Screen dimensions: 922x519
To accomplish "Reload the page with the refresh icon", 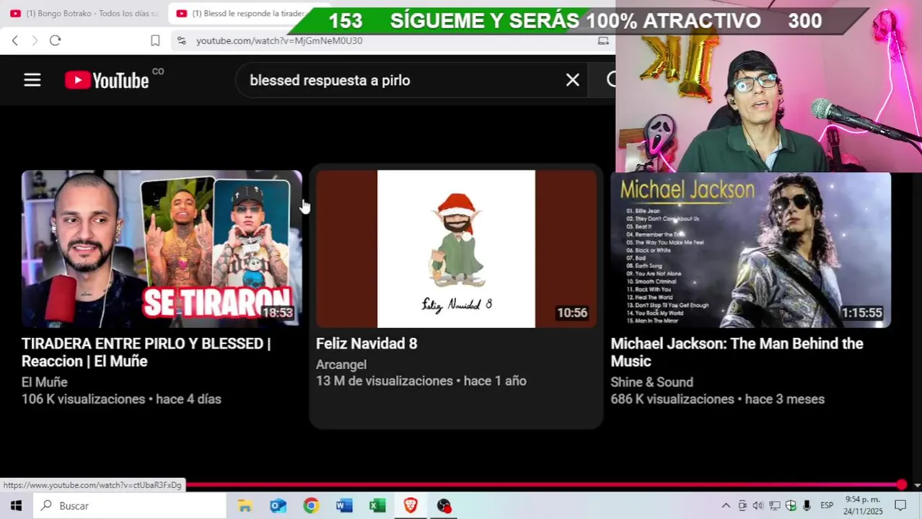I will click(55, 40).
